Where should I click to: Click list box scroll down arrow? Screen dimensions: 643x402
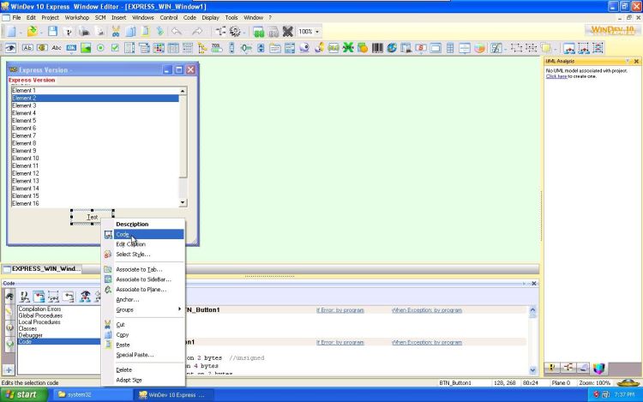pyautogui.click(x=183, y=203)
